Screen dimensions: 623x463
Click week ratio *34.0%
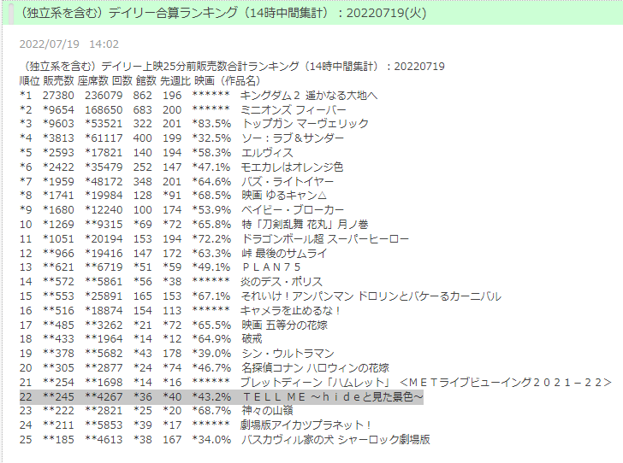[x=211, y=440]
